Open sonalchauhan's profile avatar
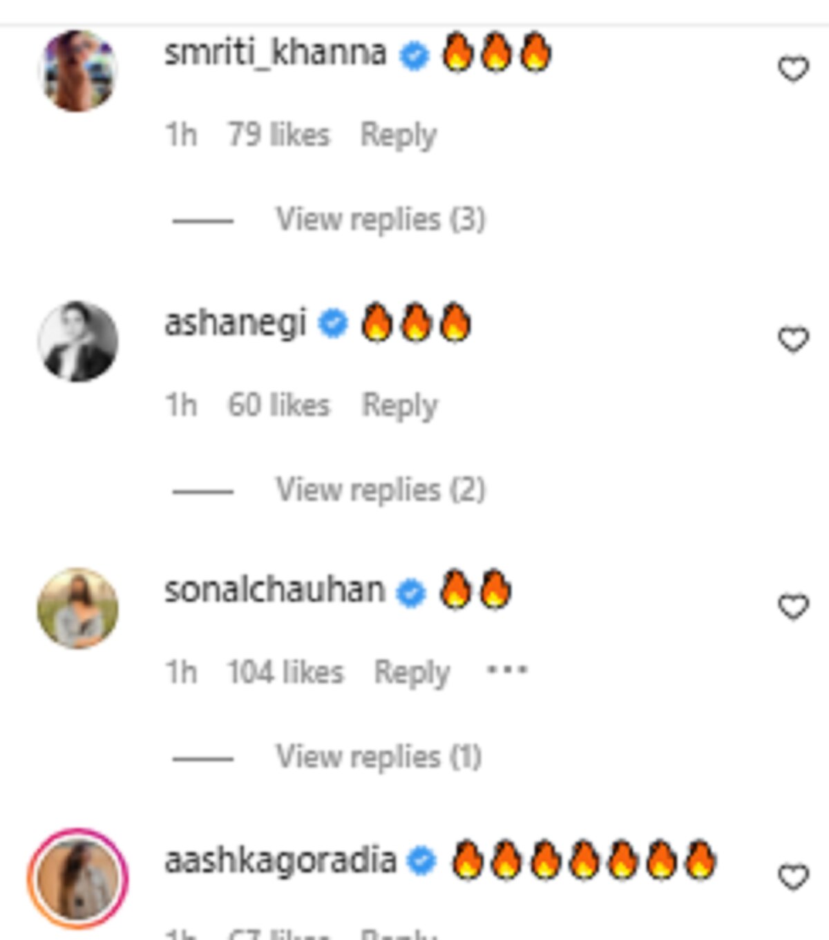 click(x=78, y=608)
